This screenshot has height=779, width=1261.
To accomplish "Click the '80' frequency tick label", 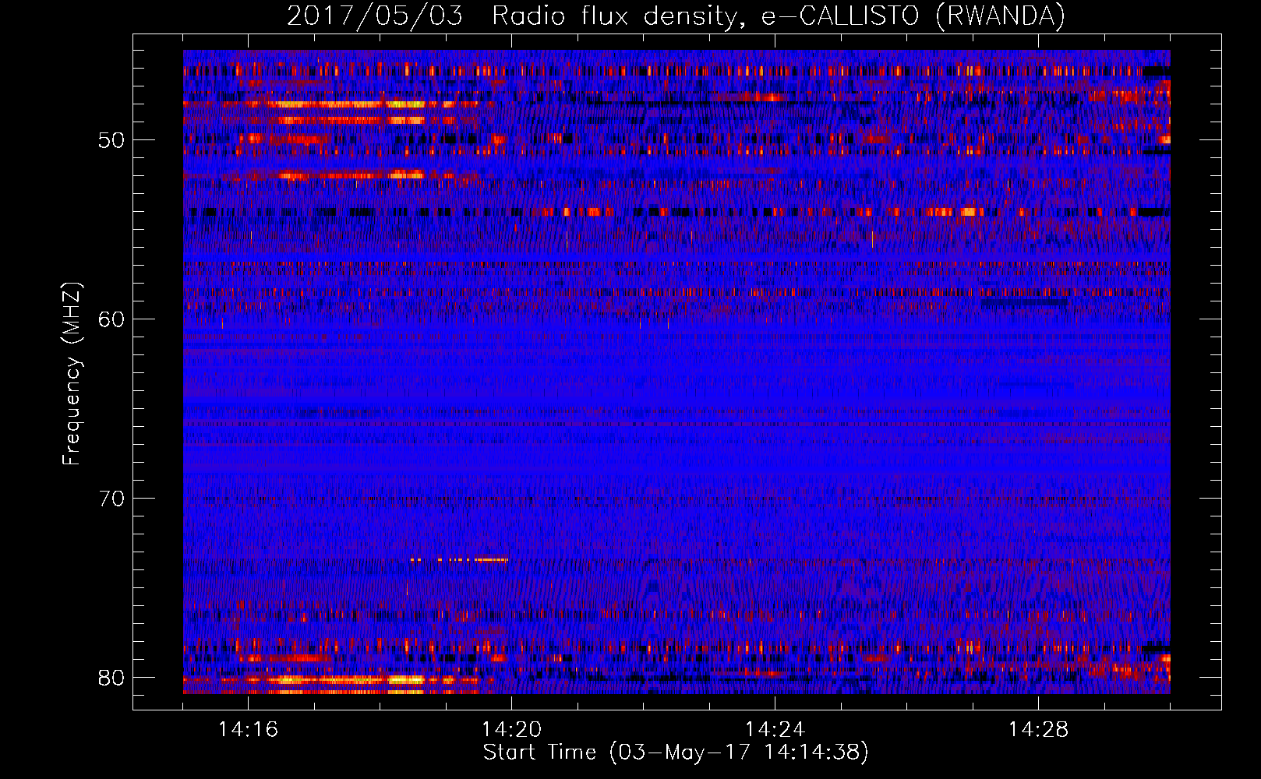I will (111, 678).
